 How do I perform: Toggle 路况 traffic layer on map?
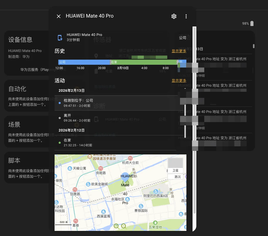175,177
